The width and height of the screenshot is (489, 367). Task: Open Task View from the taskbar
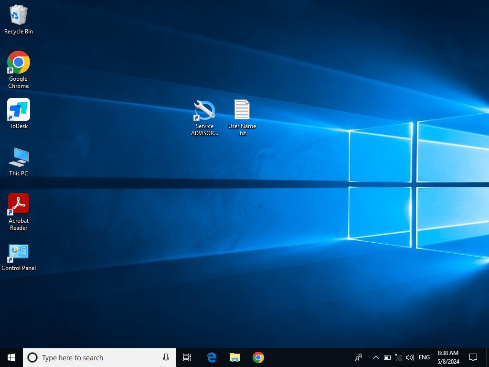[x=187, y=357]
